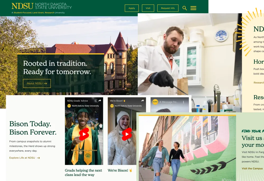This screenshot has height=181, width=264.
Task: Select the Request Info button
Action: tap(168, 8)
